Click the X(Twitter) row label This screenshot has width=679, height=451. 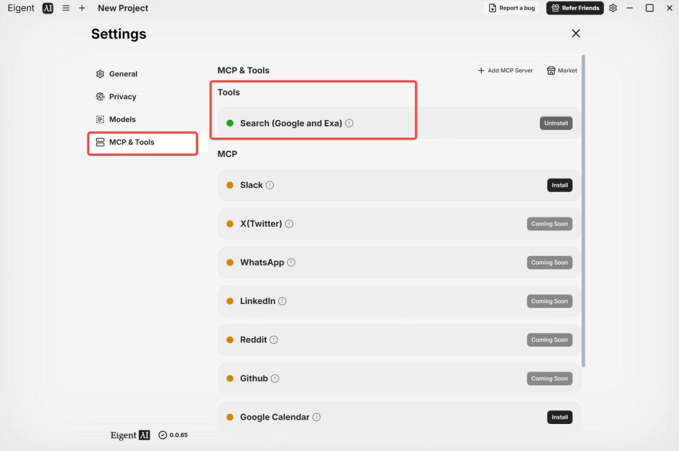tap(261, 224)
